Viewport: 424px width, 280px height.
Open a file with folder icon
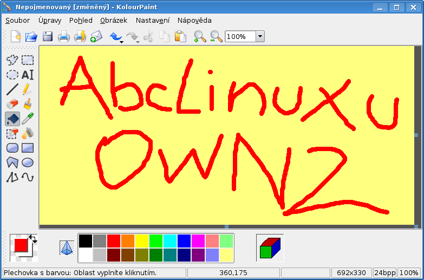pos(31,36)
